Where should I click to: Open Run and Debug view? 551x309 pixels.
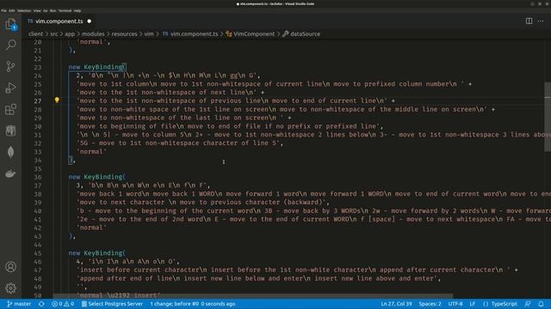pyautogui.click(x=11, y=88)
